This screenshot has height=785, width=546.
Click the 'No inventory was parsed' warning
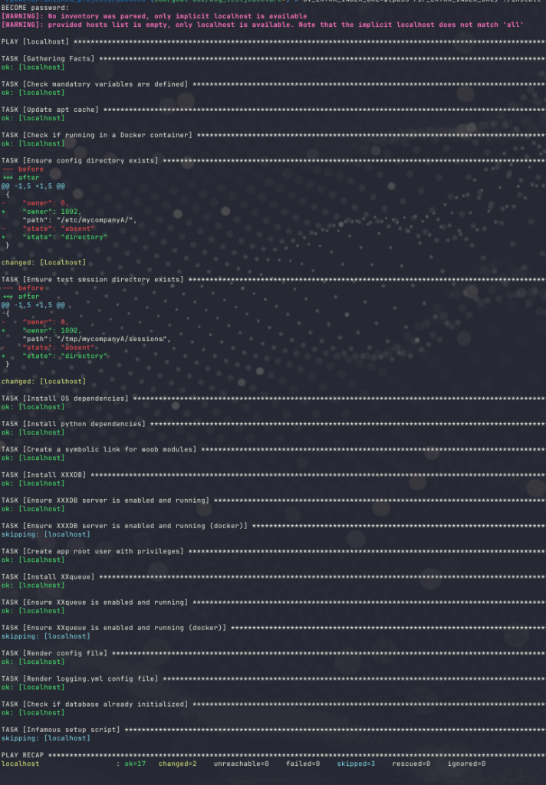coord(153,16)
